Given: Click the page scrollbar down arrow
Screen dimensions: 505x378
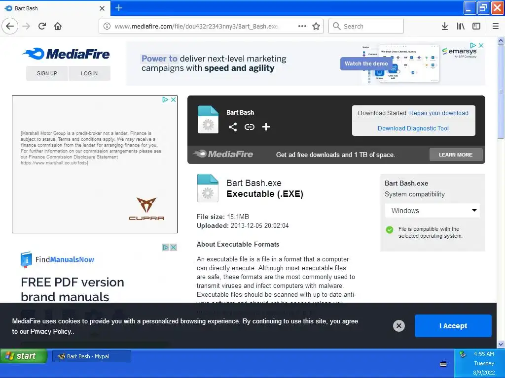Looking at the screenshot, I should pos(501,344).
